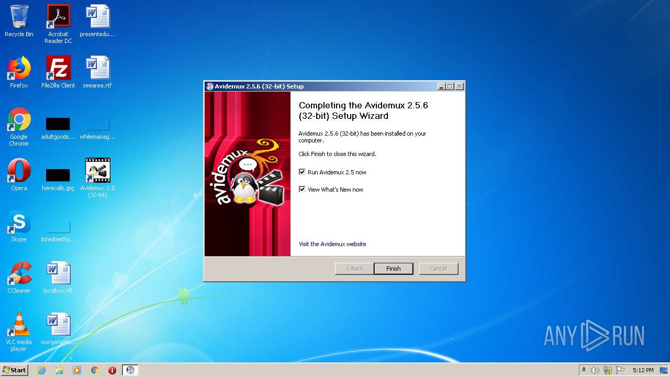670x377 pixels.
Task: Click the 'Completing the Avidemux 2.5.6' heading
Action: [x=363, y=110]
